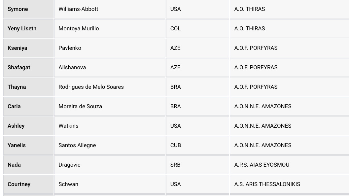Select the COL country code cell

point(197,28)
